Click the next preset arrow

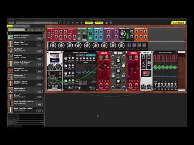tap(57, 23)
